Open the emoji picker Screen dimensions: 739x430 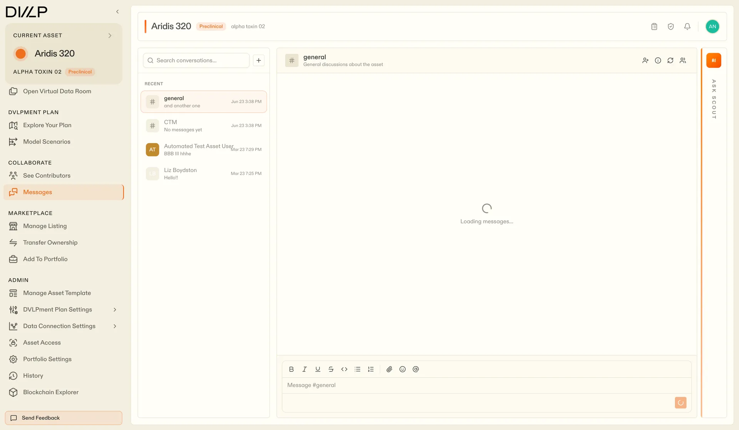pos(403,369)
